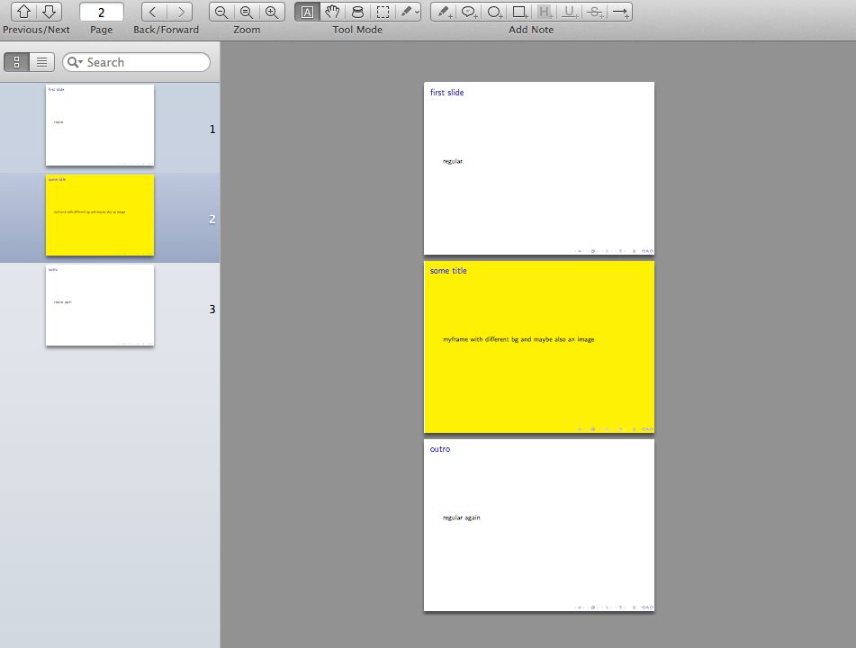This screenshot has height=648, width=856.
Task: Select the Note pen tool mode
Action: [406, 12]
